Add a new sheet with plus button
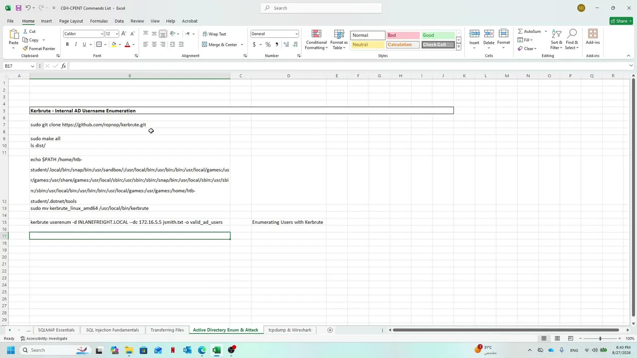The height and width of the screenshot is (358, 637). 330,330
